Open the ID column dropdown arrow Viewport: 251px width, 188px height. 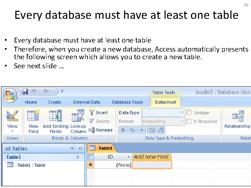pos(129,157)
